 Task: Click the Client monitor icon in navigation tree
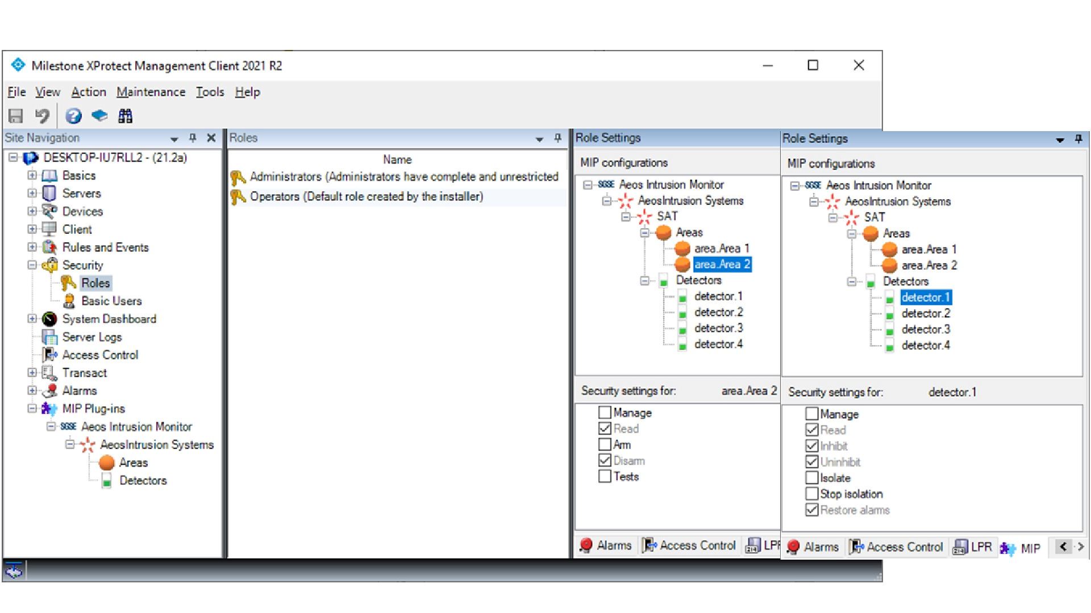coord(50,229)
